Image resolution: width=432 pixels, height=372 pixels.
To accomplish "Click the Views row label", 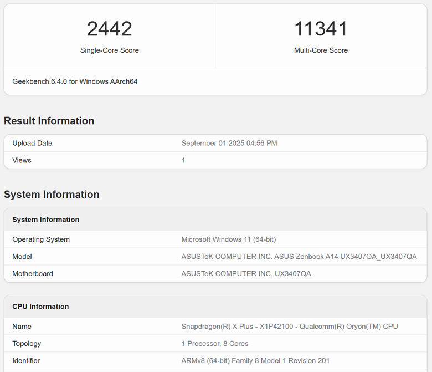I will click(22, 160).
